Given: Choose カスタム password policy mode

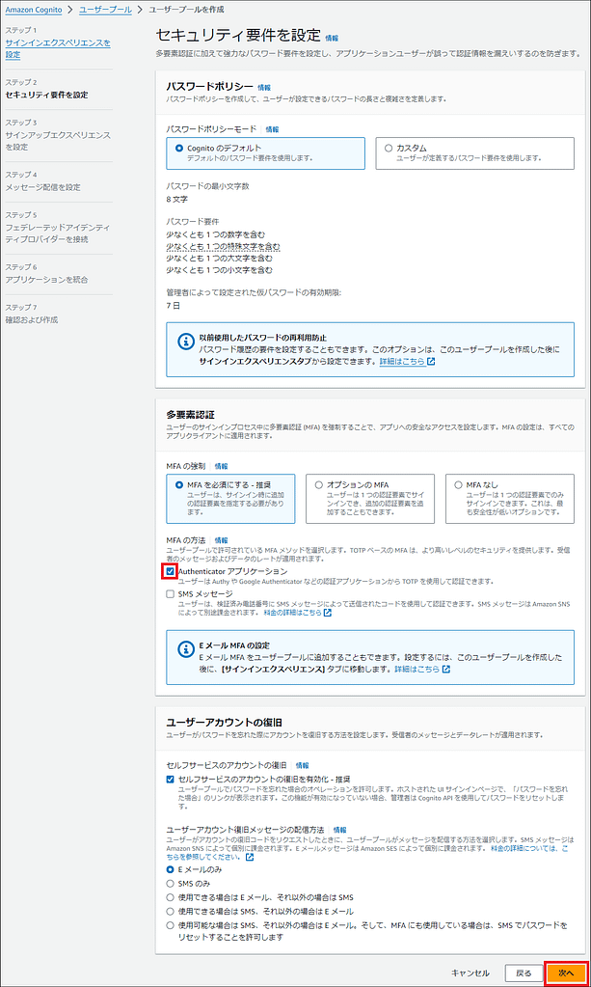Looking at the screenshot, I should [x=389, y=148].
